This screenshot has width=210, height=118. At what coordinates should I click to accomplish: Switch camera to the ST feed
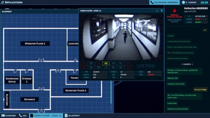click(121, 63)
